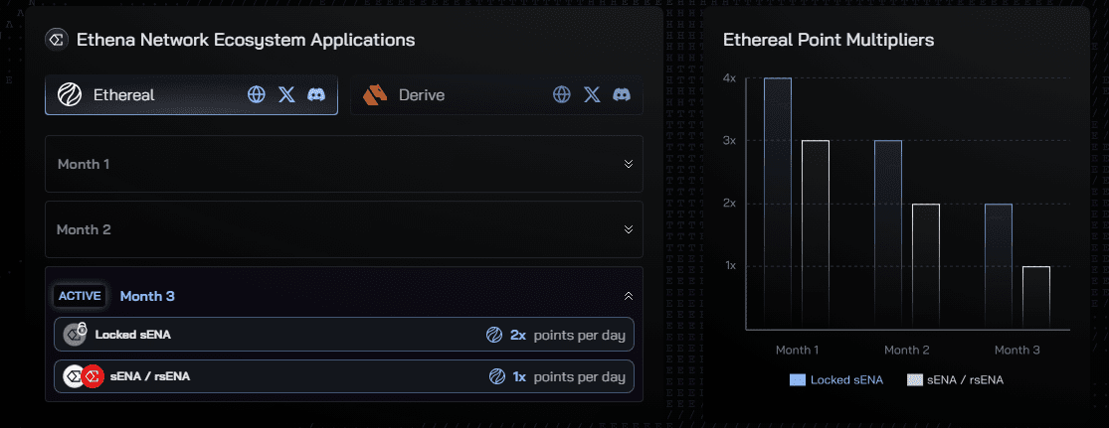Image resolution: width=1109 pixels, height=428 pixels.
Task: Select the sENA / rsENA points row
Action: (x=343, y=376)
